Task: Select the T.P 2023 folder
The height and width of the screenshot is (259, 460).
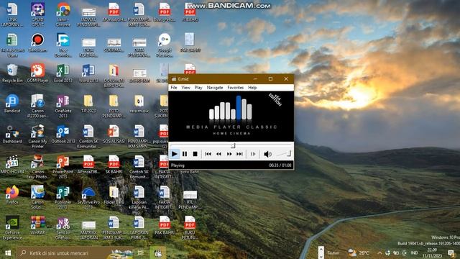Action: pos(88,104)
